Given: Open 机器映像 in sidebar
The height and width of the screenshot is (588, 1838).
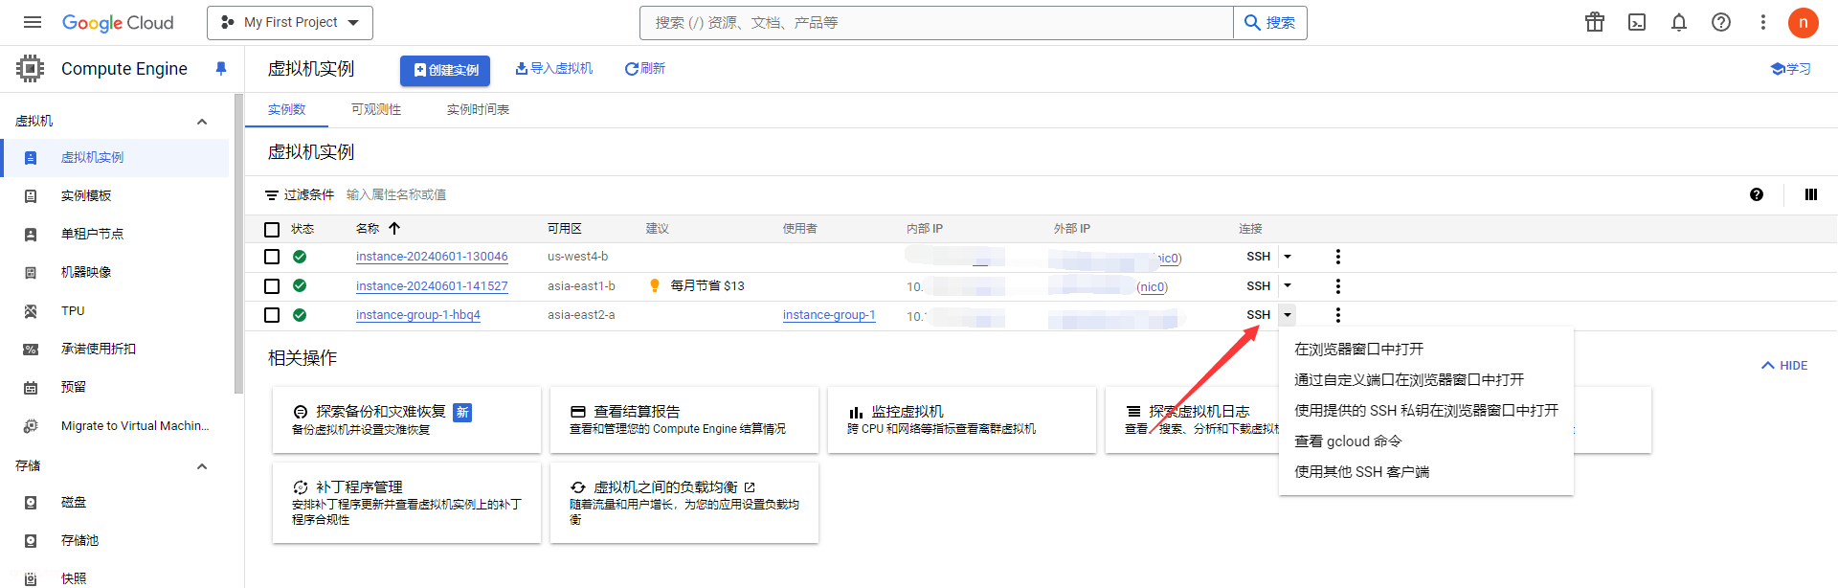Looking at the screenshot, I should coord(115,272).
